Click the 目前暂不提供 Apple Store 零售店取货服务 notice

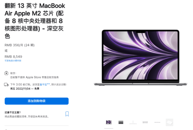[34, 77]
